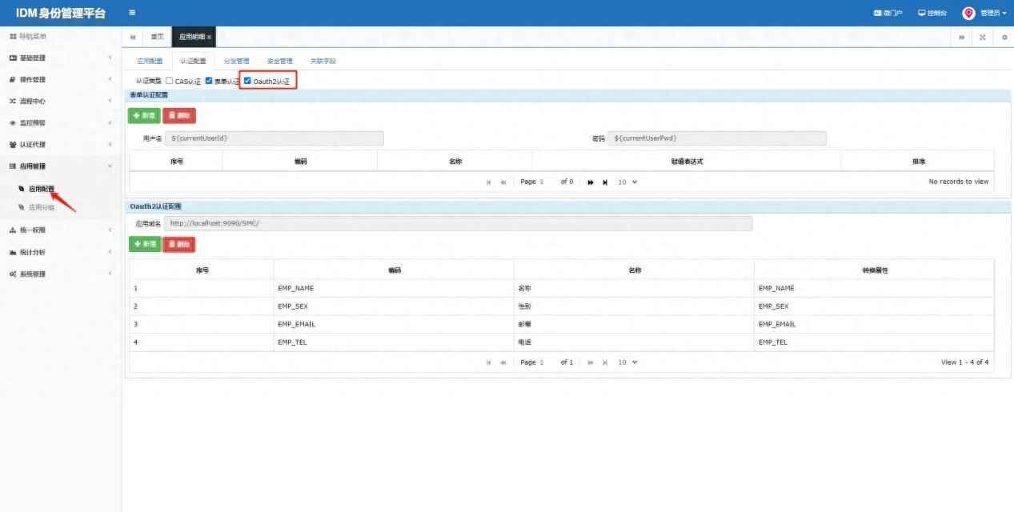Close the 应用明细 tab
The width and height of the screenshot is (1014, 512).
210,38
